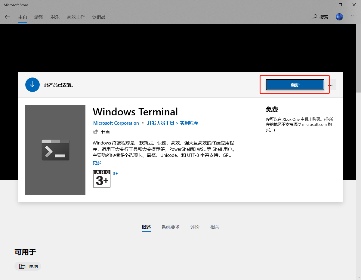This screenshot has height=280, width=361.
Task: Switch to the 高效工作 tab
Action: click(76, 17)
